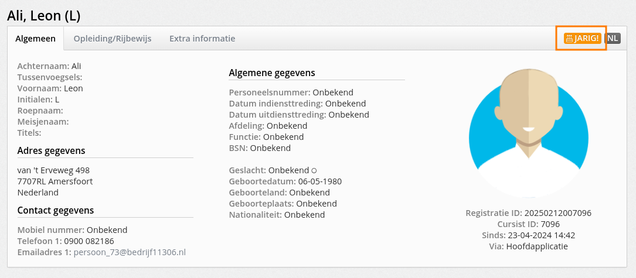Switch to the Algemeen tab
The width and height of the screenshot is (636, 278).
[x=35, y=39]
